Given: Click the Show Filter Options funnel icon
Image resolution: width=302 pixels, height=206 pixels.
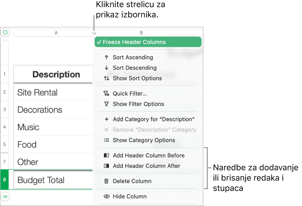Looking at the screenshot, I should pyautogui.click(x=107, y=104).
